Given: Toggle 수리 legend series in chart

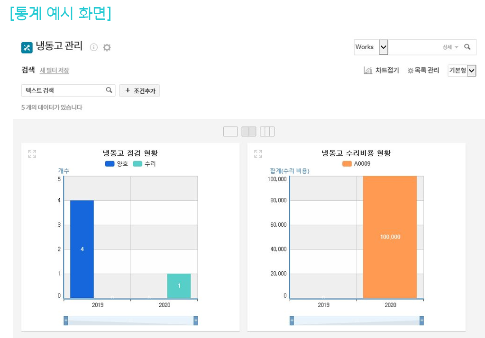Looking at the screenshot, I should tap(144, 164).
